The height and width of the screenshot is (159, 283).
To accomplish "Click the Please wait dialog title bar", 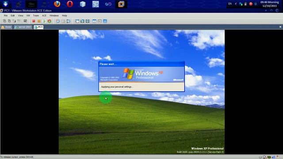I will [141, 64].
